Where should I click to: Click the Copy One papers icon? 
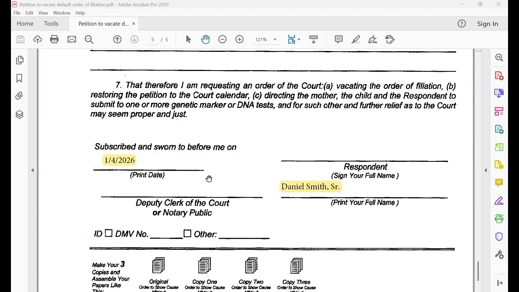[205, 266]
